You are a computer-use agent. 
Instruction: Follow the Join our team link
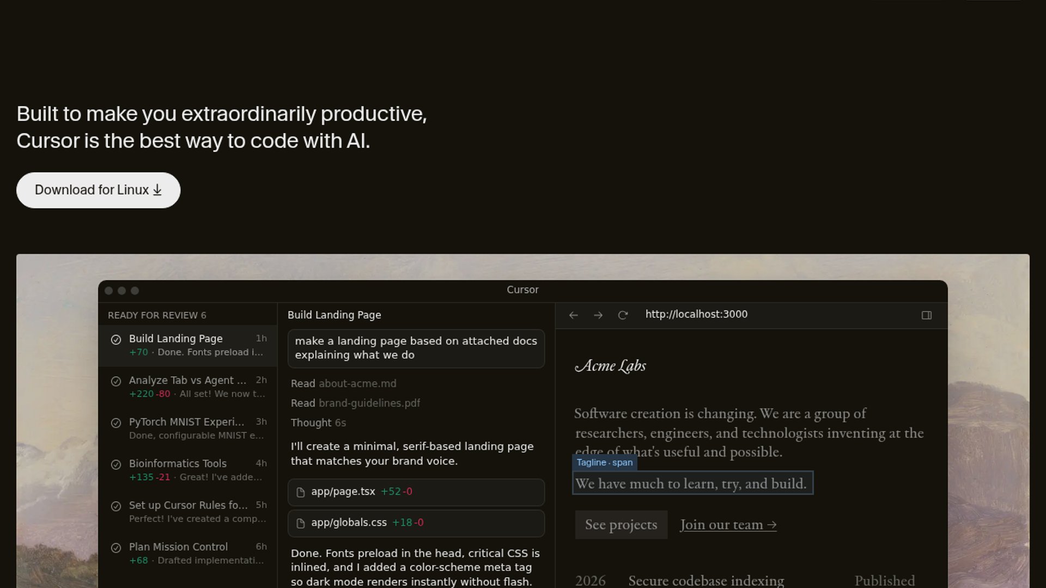point(728,525)
